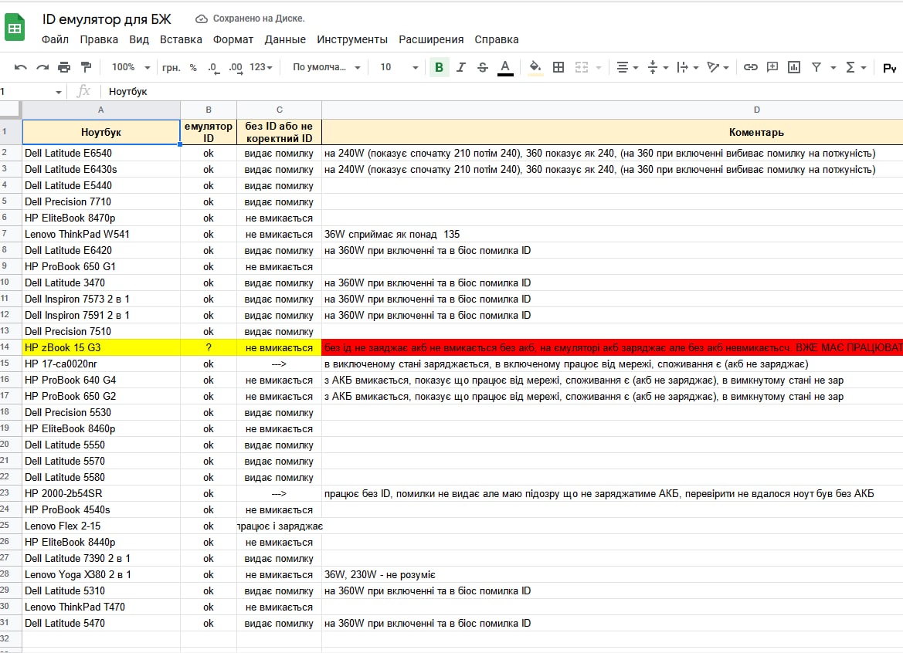Click the Google Sheets home logo

click(15, 28)
